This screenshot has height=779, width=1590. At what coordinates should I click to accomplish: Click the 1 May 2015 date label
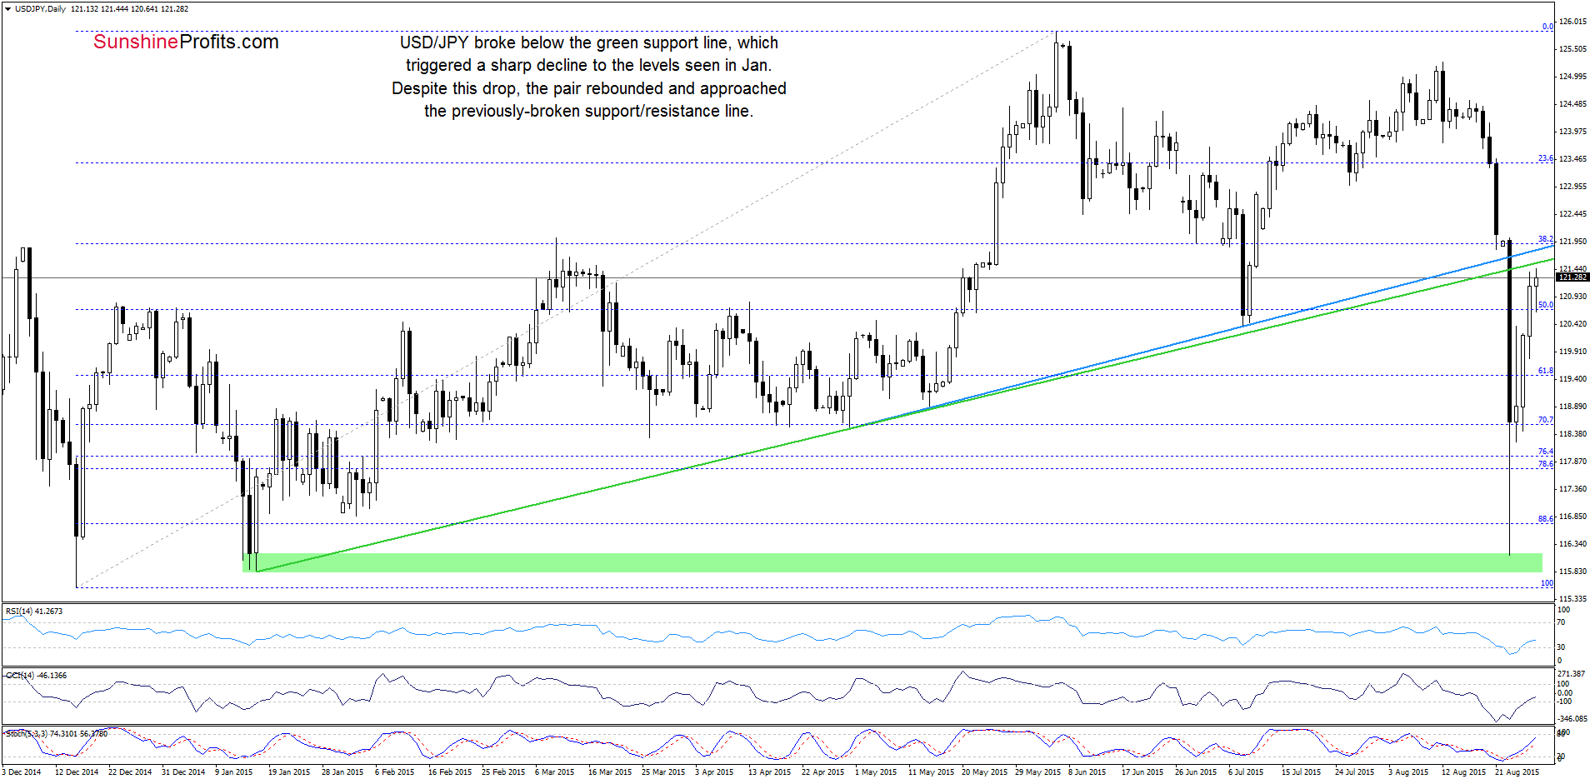pos(876,772)
